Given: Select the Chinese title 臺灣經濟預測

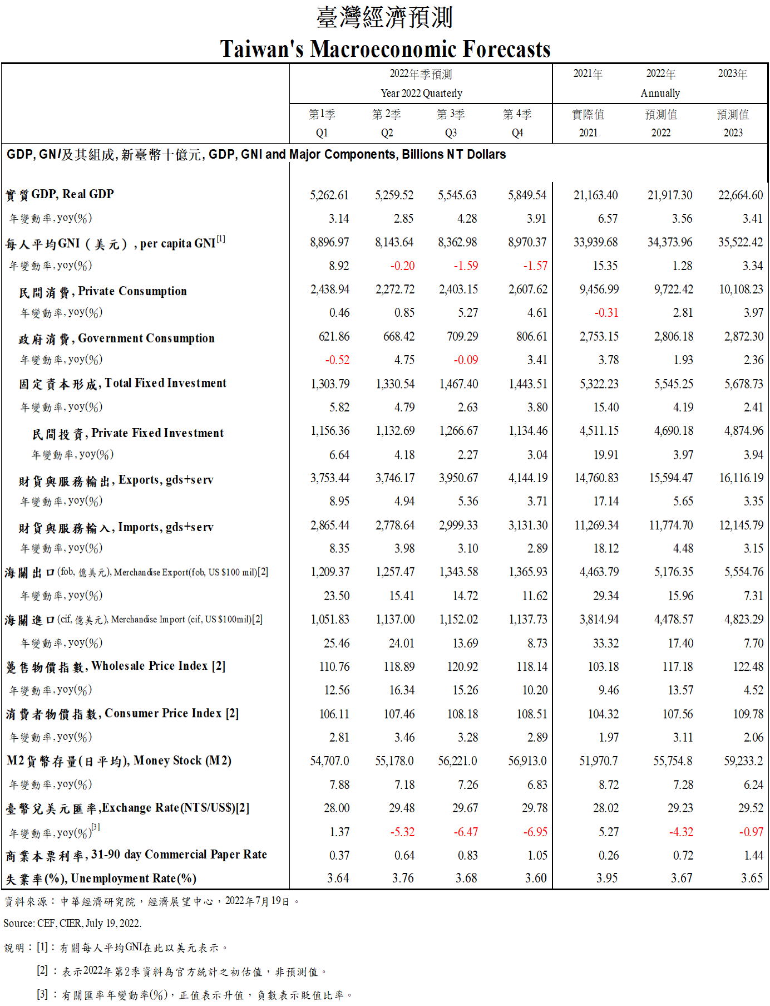Looking at the screenshot, I should (385, 17).
